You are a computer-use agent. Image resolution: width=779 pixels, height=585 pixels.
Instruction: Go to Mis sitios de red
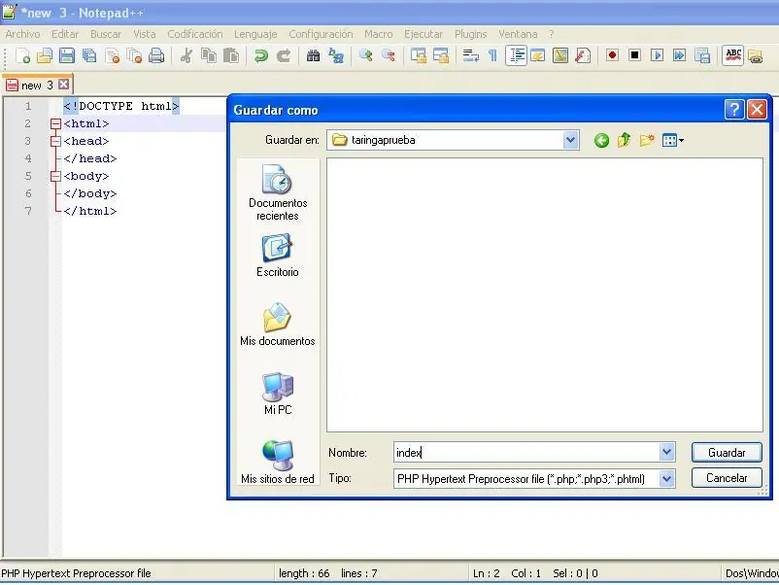point(277,463)
